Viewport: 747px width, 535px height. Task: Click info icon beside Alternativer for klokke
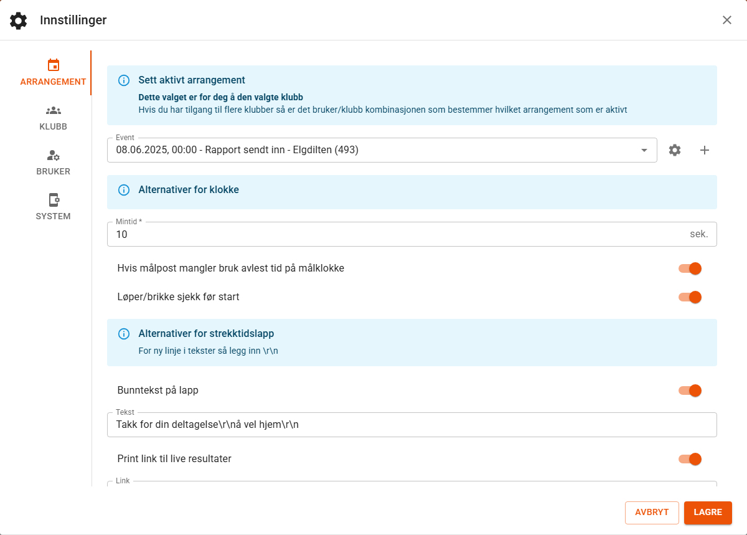124,190
